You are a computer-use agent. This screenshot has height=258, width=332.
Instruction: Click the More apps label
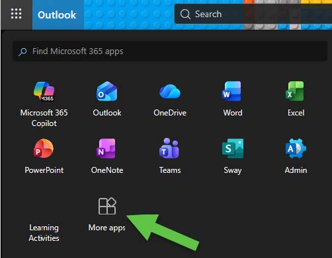[107, 228]
